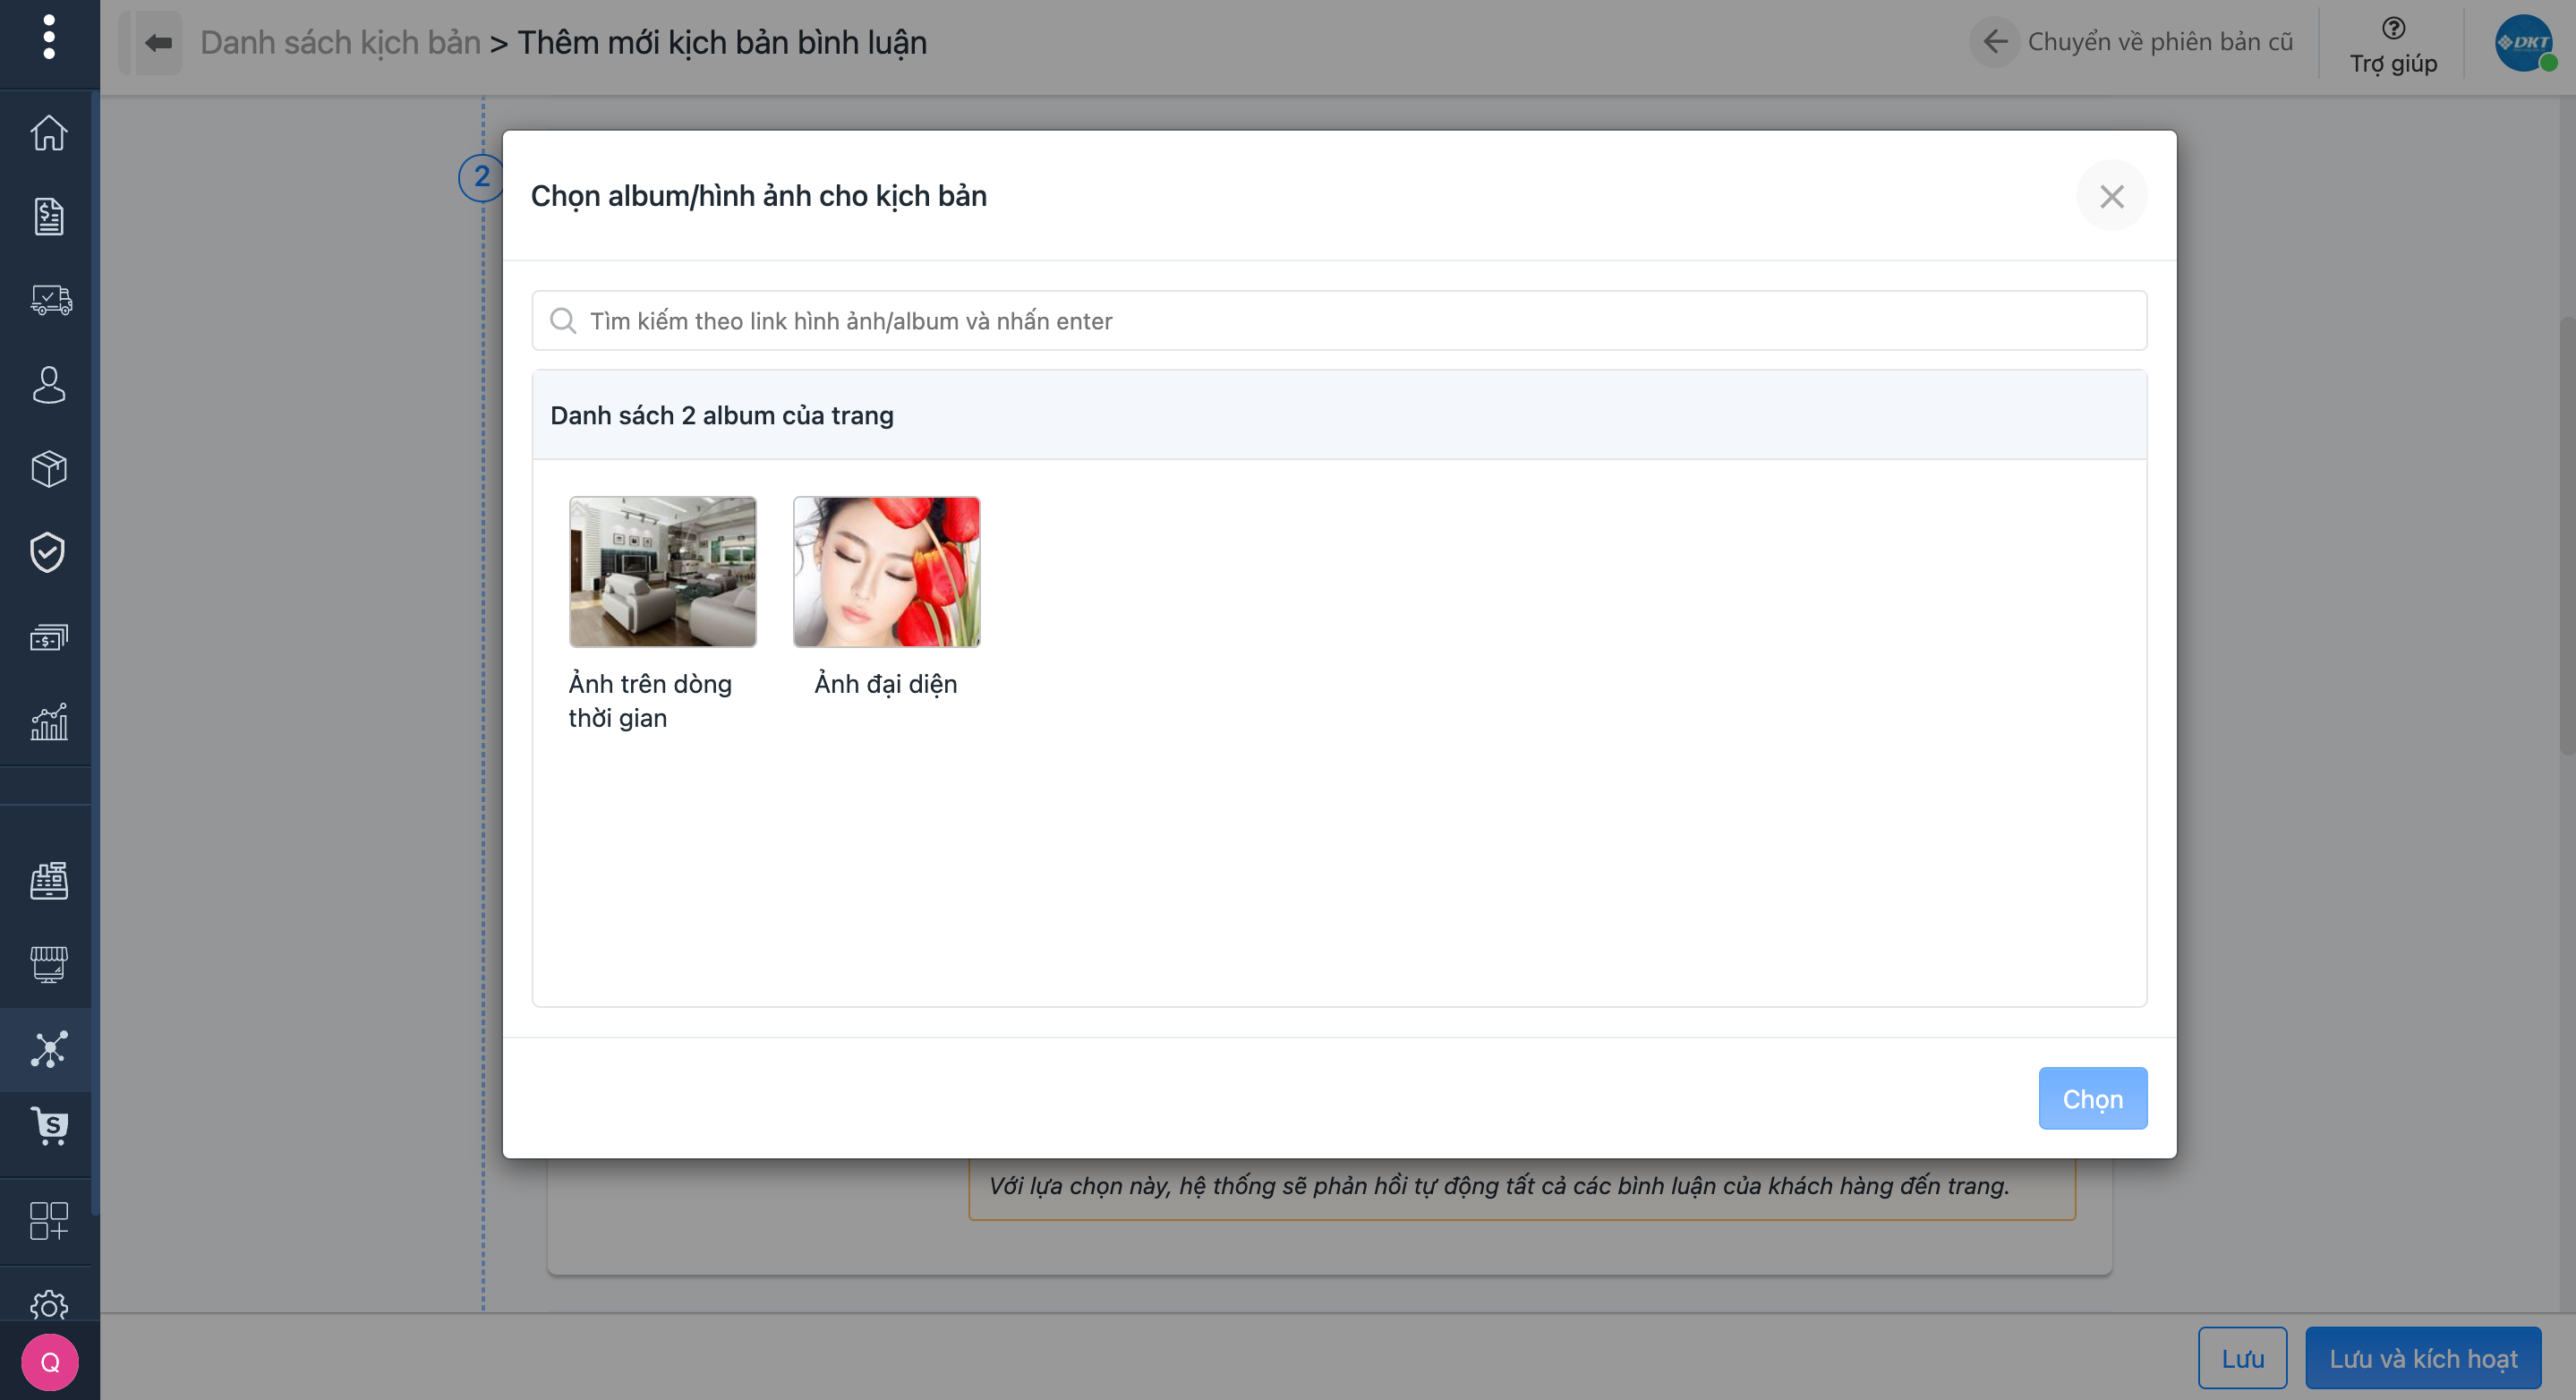Select the 'Ảnh trên dòng thời gian' album
The width and height of the screenshot is (2576, 1400).
pos(662,571)
